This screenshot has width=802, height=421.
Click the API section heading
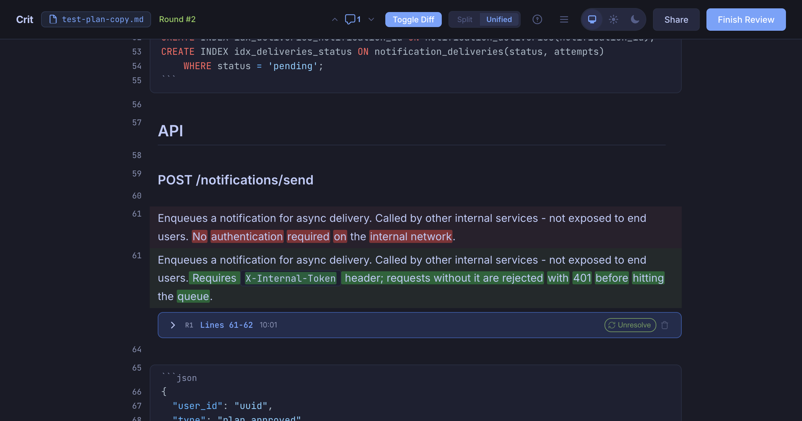170,131
